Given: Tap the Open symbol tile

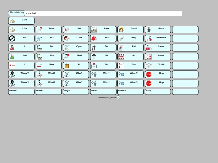Looking at the screenshot, I should 76,47.
